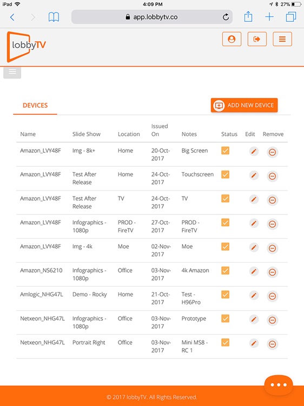Click the Portrait Right slide show cell
304x406 pixels.
click(89, 343)
